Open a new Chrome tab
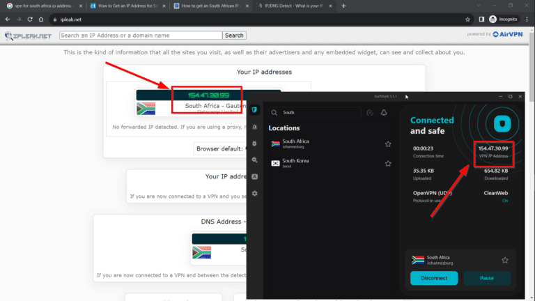 [x=343, y=6]
